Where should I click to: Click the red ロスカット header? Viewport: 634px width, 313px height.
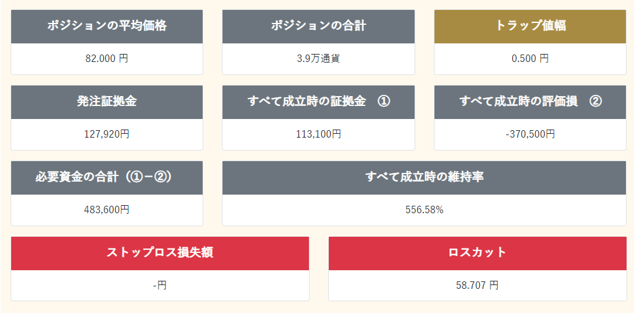click(477, 253)
